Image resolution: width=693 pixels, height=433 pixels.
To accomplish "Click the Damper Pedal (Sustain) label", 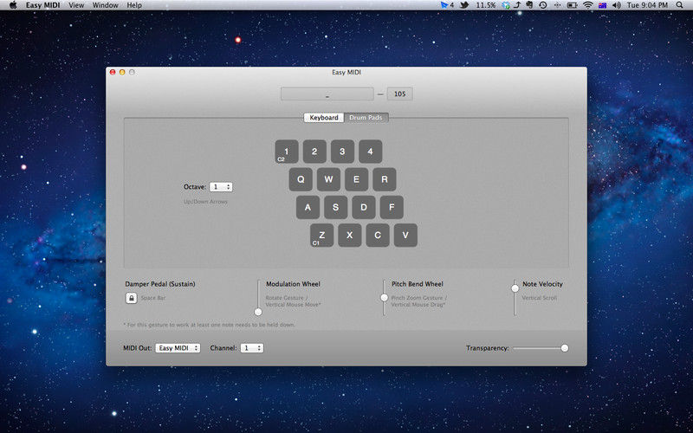I will 160,284.
